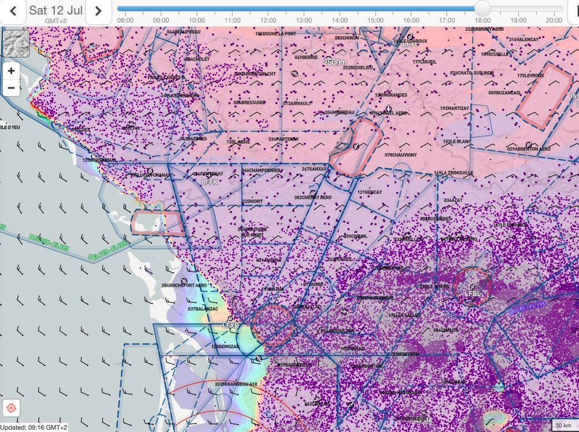Go to the previous day arrow
Viewport: 579px width, 432px height.
[x=13, y=11]
